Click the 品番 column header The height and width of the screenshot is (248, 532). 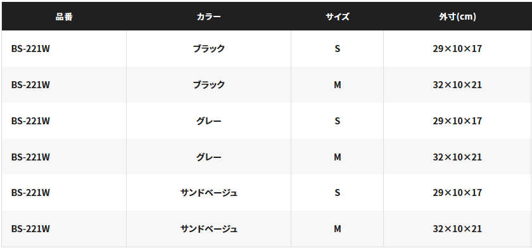click(64, 16)
